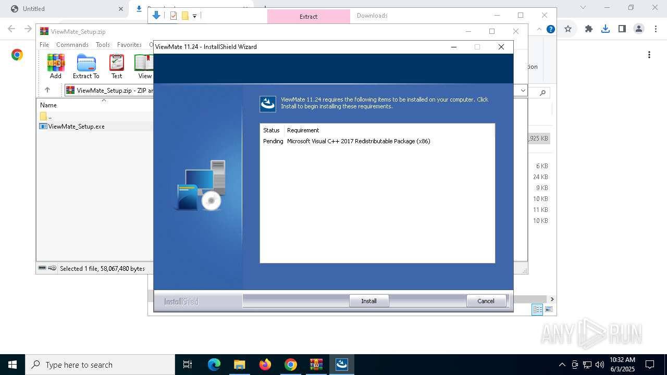Cancel the ViewMate installation
Image resolution: width=667 pixels, height=375 pixels.
pos(486,301)
